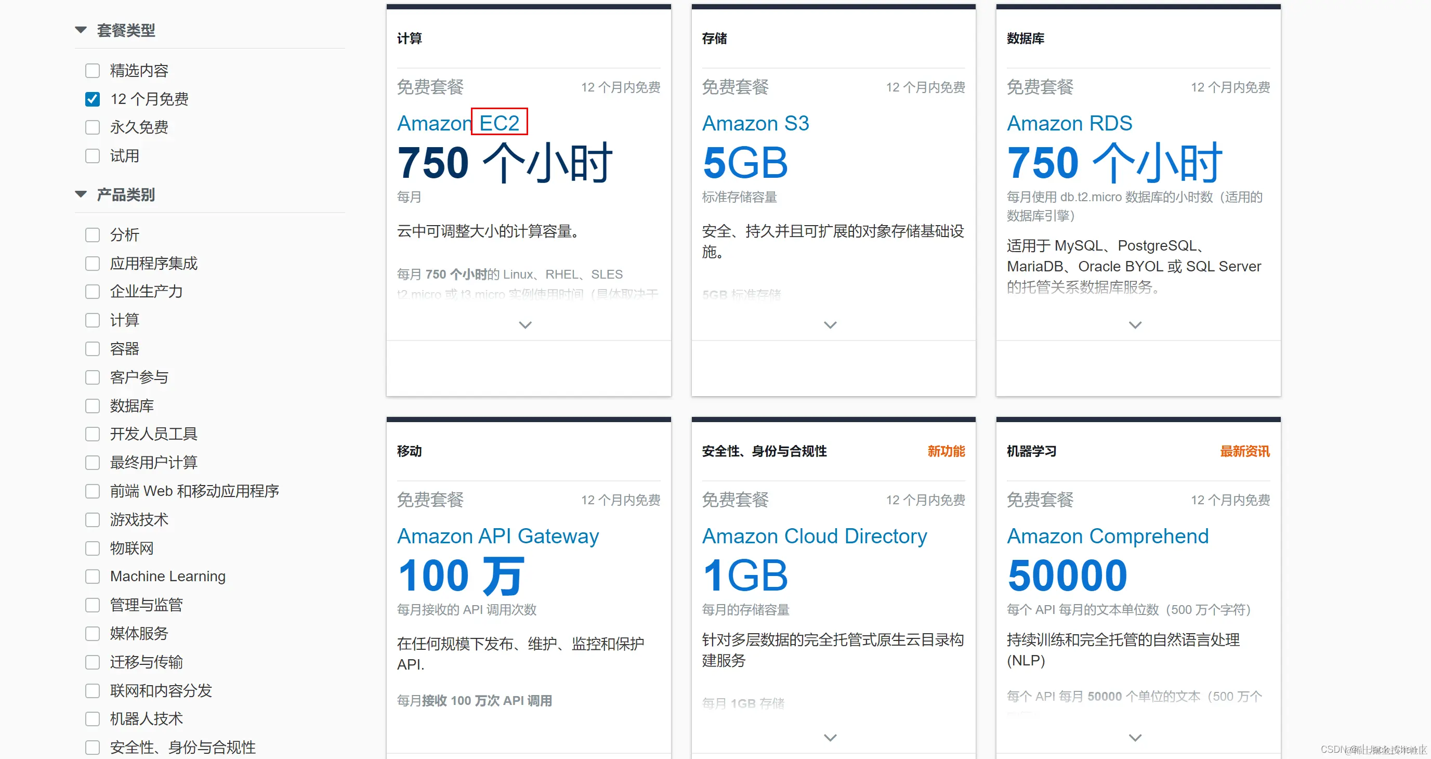Click the 计算 card category header
Image resolution: width=1431 pixels, height=759 pixels.
[x=410, y=38]
